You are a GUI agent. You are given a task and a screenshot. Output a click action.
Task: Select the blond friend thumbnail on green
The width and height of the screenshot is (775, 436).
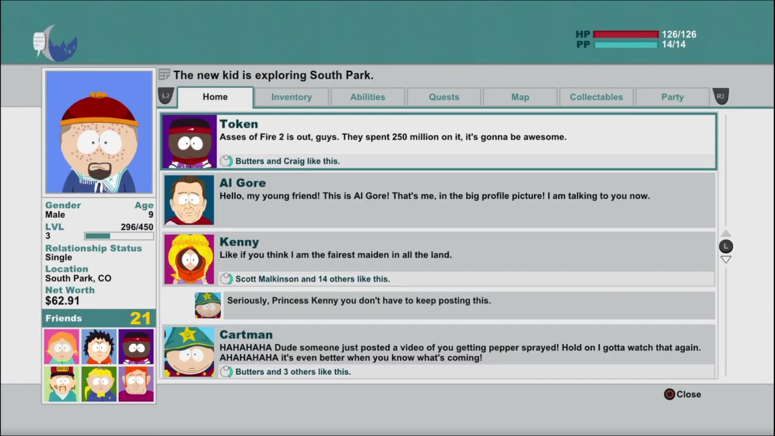pyautogui.click(x=99, y=384)
